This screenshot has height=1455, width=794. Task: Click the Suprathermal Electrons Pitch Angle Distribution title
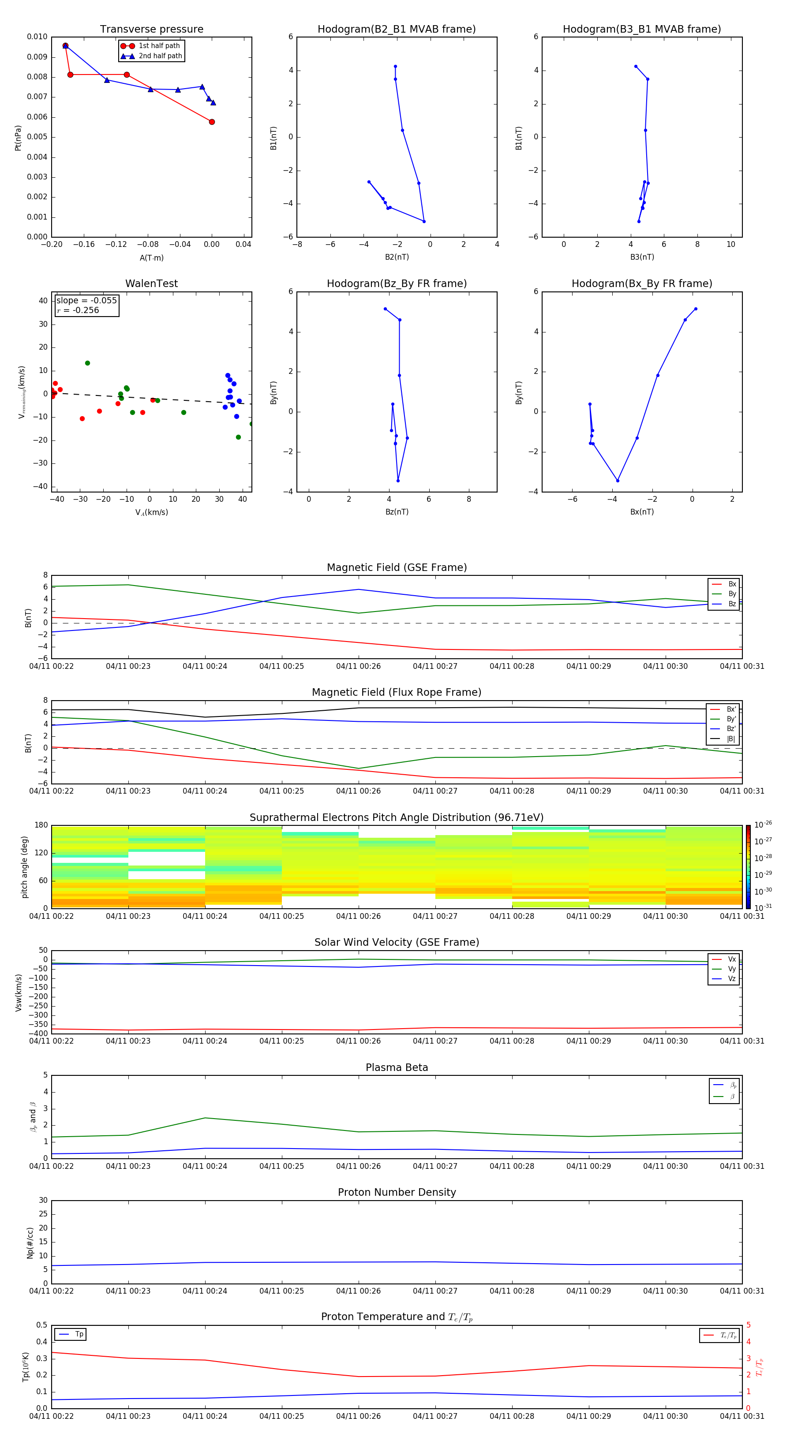pyautogui.click(x=397, y=818)
